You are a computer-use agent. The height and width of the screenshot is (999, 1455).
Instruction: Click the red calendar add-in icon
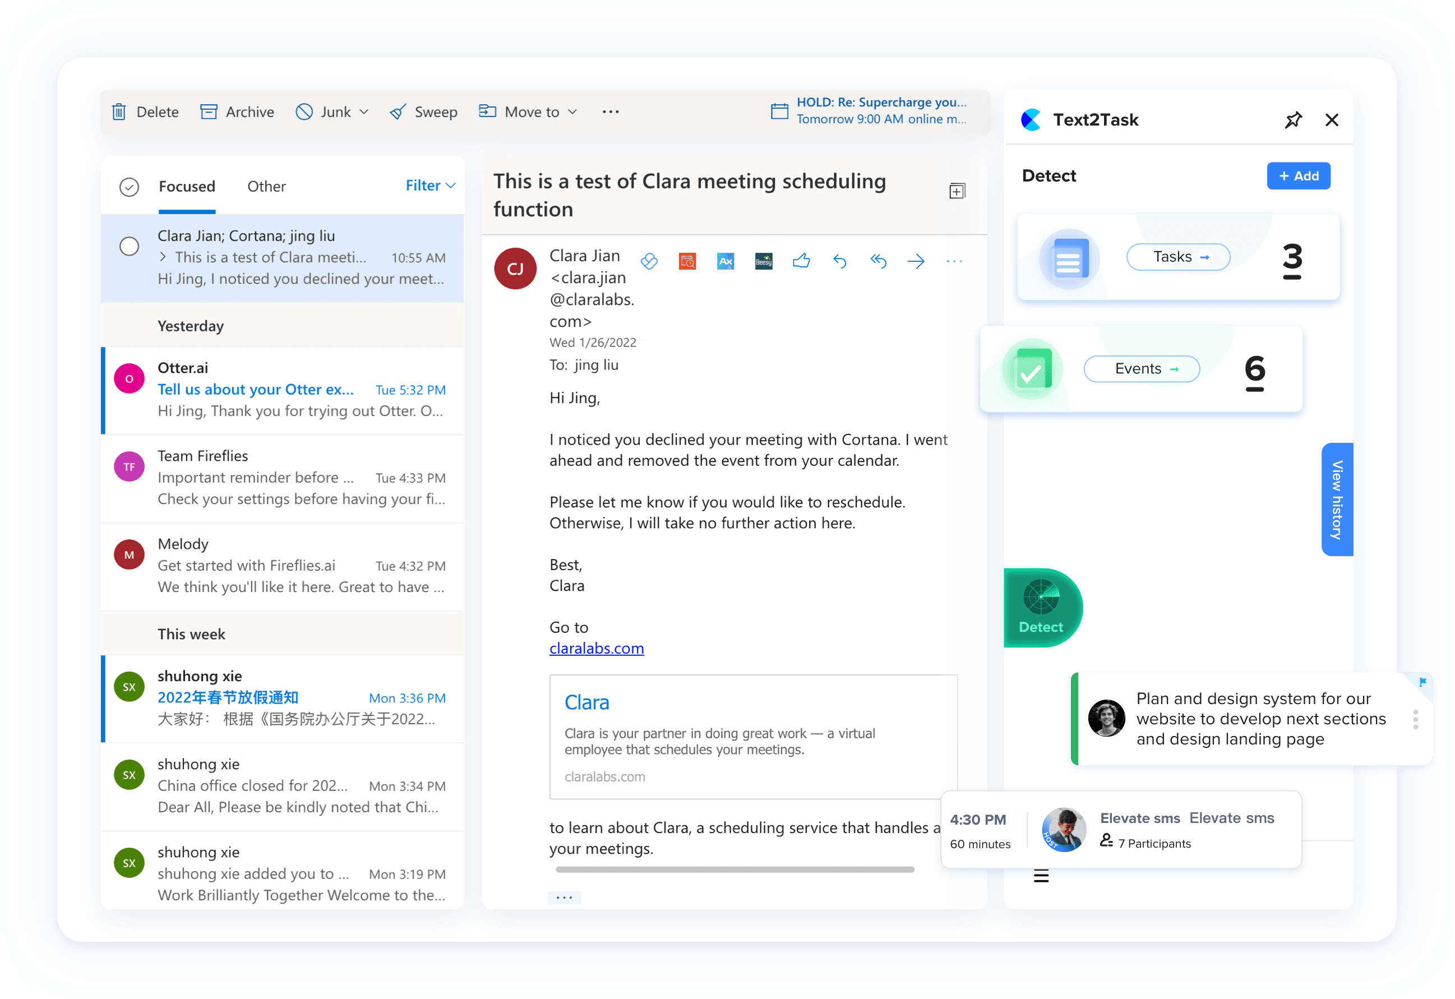687,261
